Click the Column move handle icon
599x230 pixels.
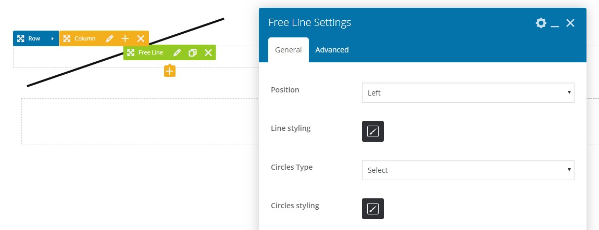[67, 38]
